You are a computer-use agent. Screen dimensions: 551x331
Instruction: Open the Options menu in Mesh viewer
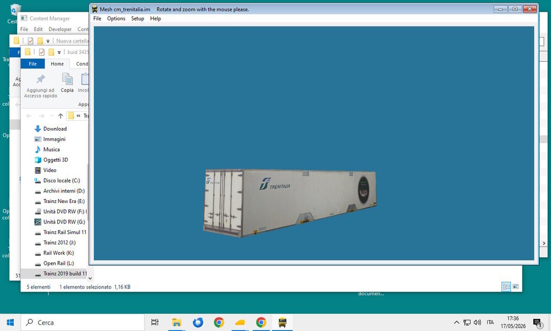(x=116, y=19)
